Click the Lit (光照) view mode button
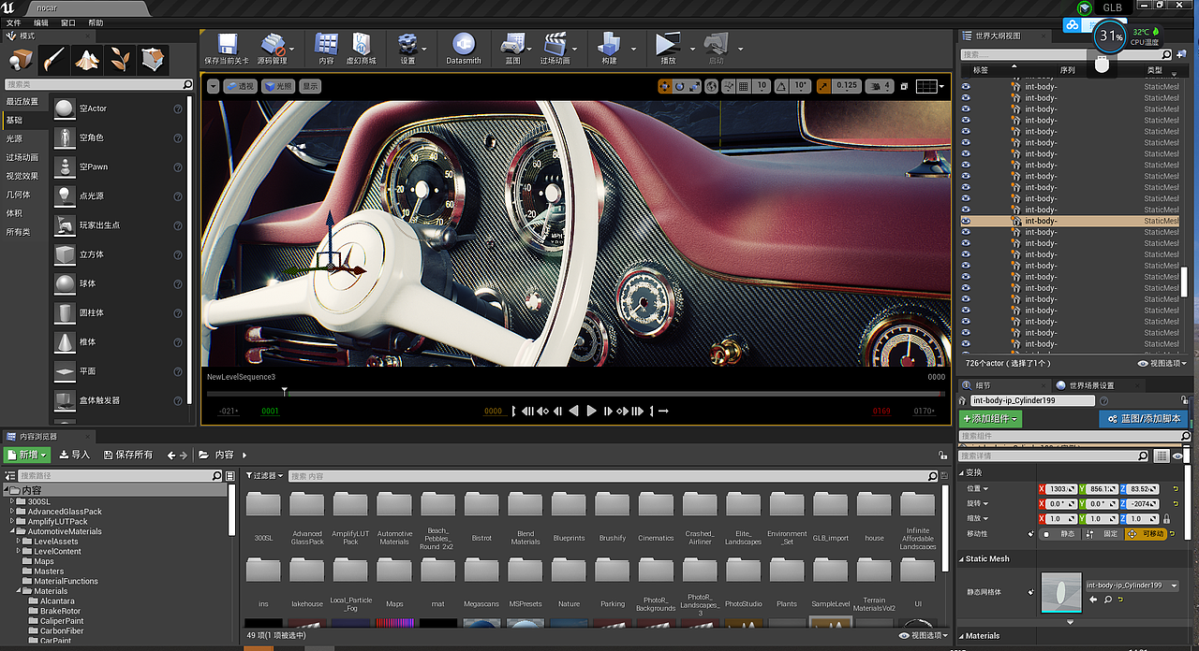The height and width of the screenshot is (651, 1199). tap(278, 86)
